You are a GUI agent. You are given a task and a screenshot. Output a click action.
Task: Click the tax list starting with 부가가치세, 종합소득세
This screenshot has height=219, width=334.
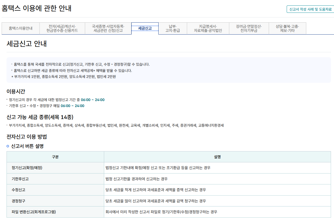(116, 126)
